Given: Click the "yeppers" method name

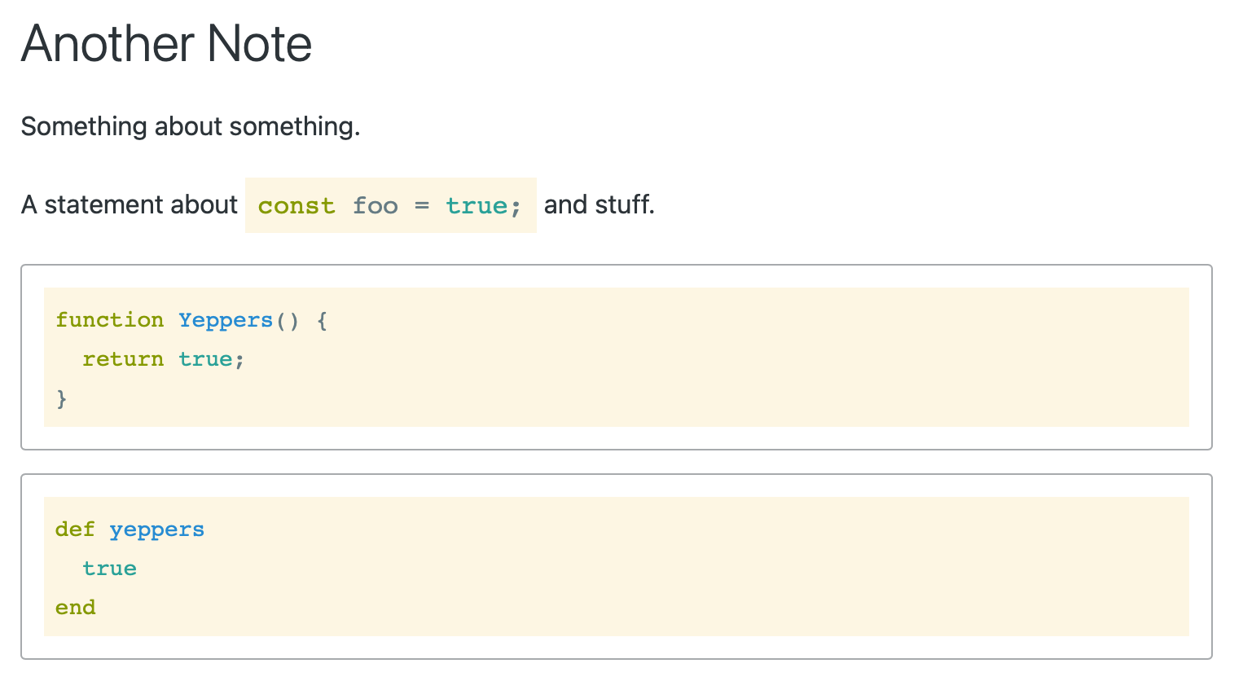Looking at the screenshot, I should [x=156, y=529].
